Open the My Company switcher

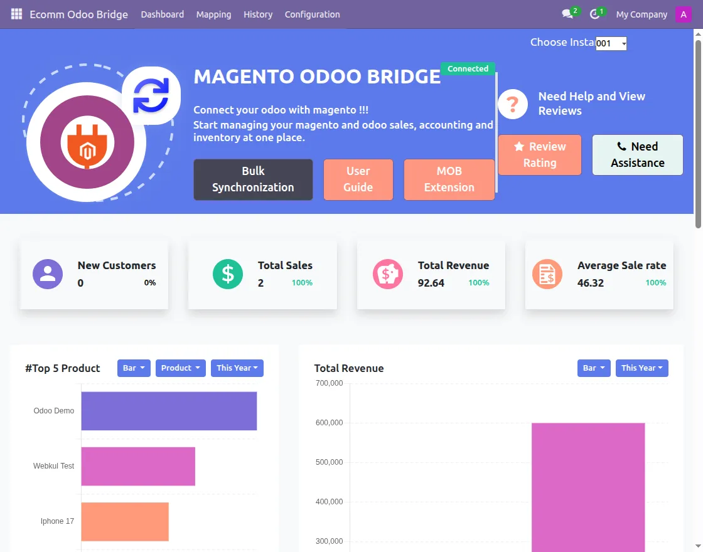(641, 14)
